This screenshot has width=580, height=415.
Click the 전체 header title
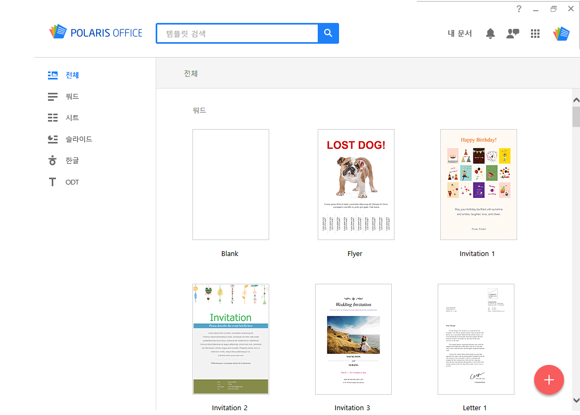[x=191, y=73]
